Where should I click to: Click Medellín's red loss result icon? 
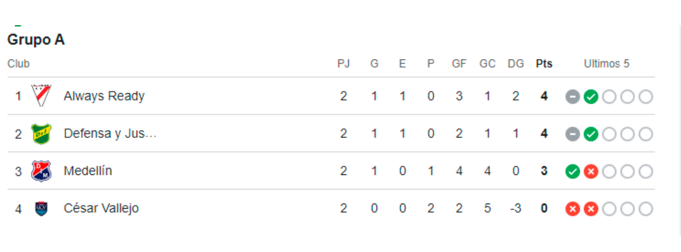coord(591,171)
